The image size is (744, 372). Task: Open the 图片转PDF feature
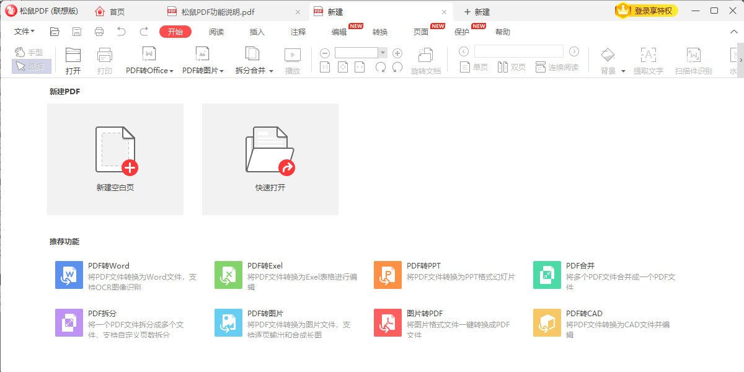click(443, 323)
